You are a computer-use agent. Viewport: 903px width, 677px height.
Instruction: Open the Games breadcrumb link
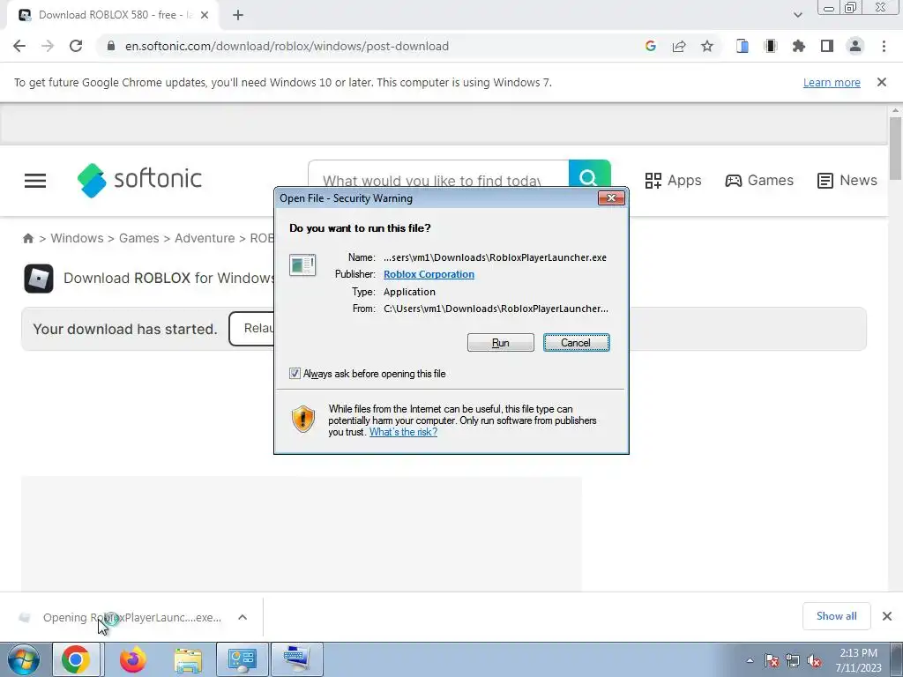click(138, 238)
